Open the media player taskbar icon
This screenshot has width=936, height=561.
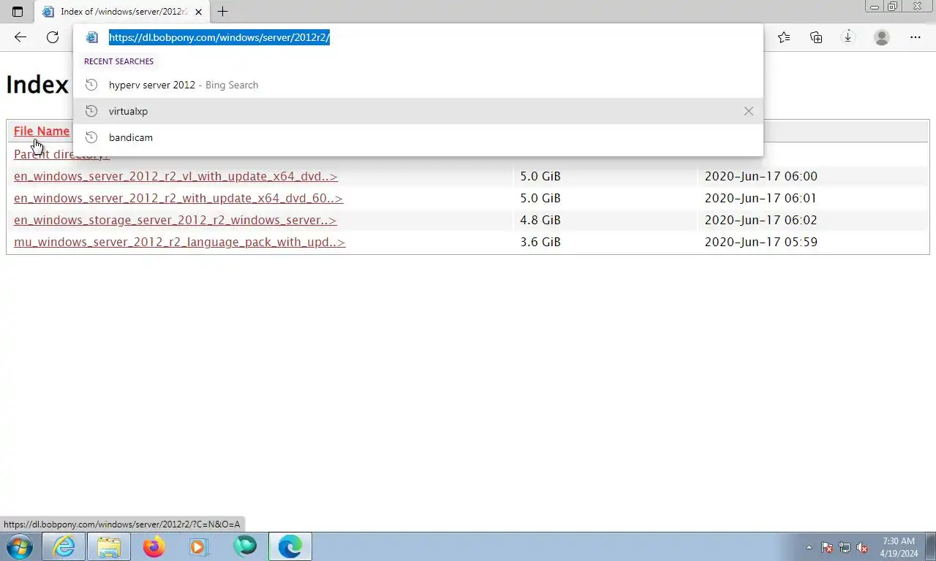(200, 546)
